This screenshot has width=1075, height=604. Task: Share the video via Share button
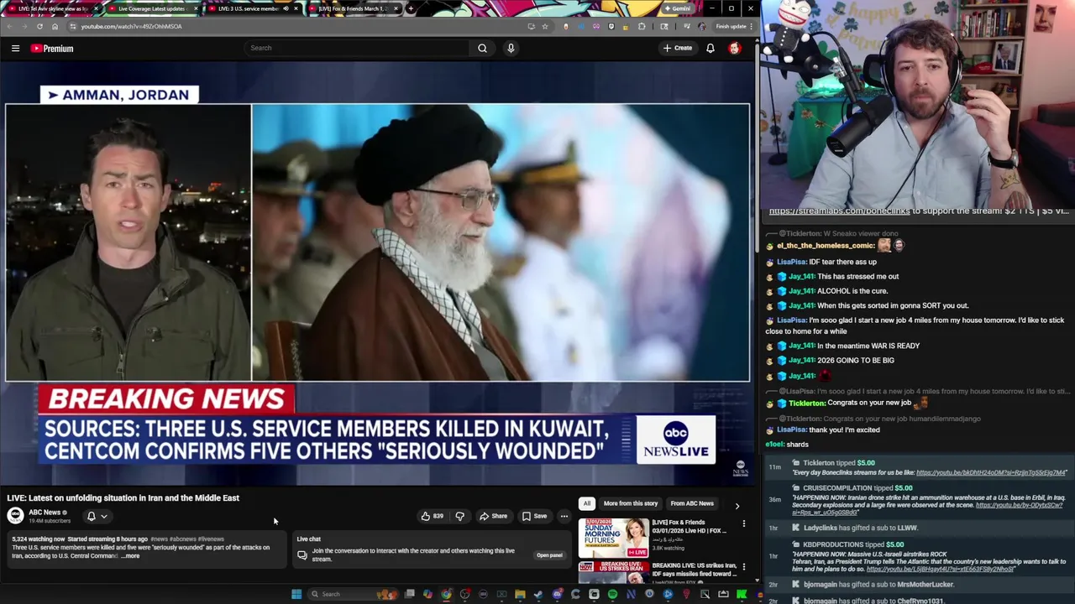click(494, 516)
